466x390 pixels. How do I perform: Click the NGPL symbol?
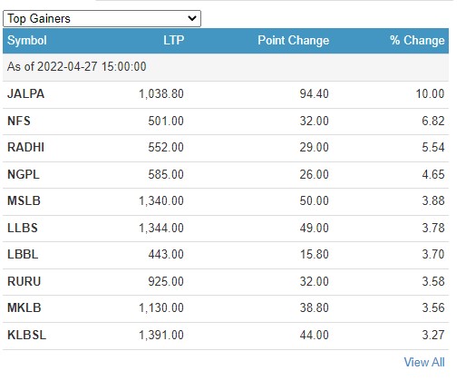pos(24,174)
